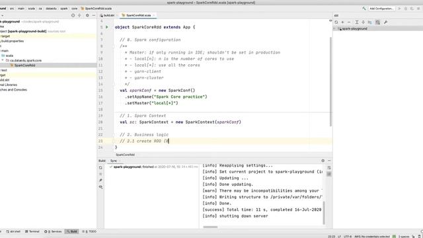
Task: Open sbt settings wrench icon
Action: [x=385, y=22]
